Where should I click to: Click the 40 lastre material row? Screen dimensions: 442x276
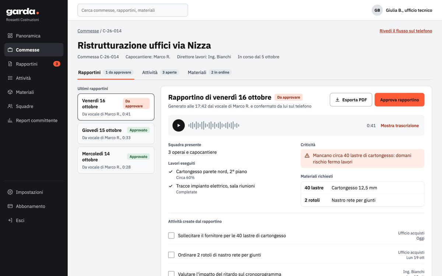[x=362, y=188]
